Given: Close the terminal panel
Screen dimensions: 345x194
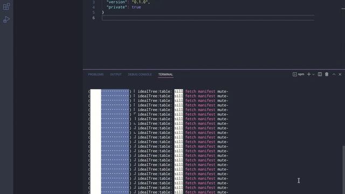Looking at the screenshot, I should (x=340, y=74).
